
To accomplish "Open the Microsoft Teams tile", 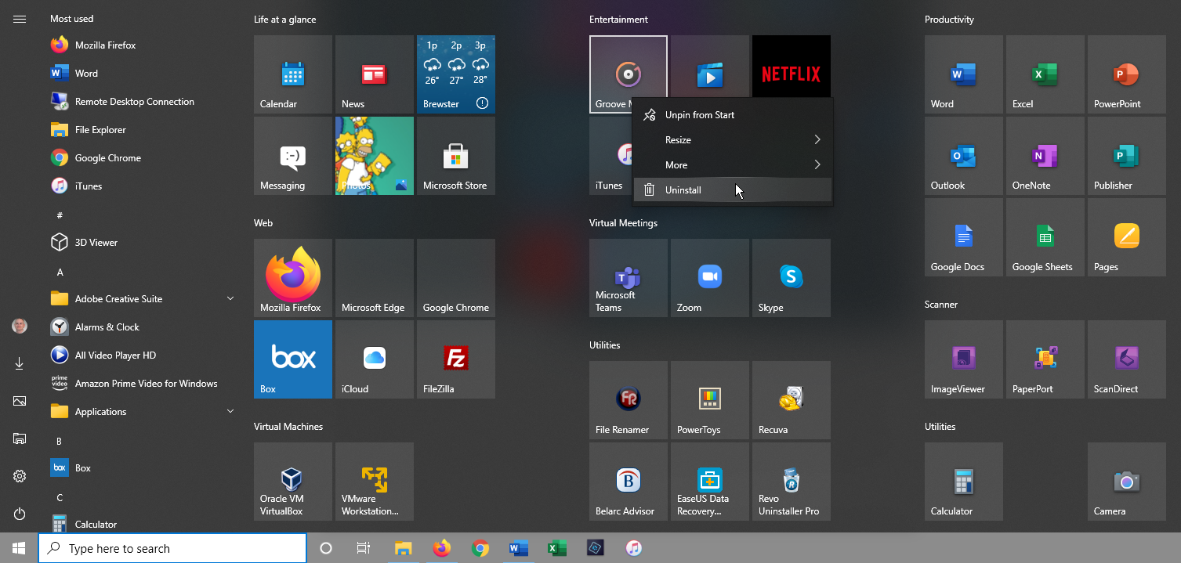I will coord(629,278).
